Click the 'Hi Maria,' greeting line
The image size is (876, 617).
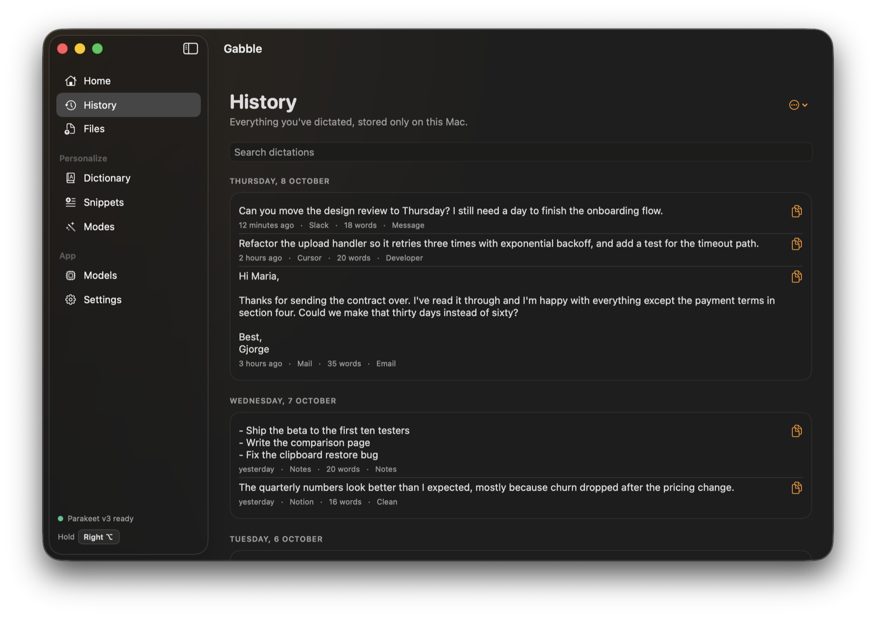click(x=259, y=276)
